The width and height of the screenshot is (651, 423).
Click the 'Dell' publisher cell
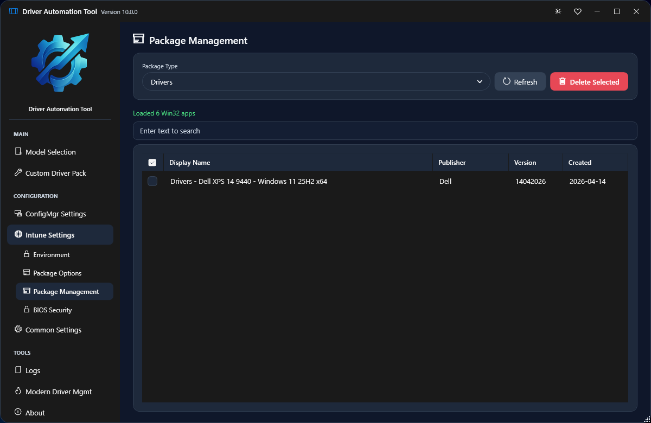pyautogui.click(x=446, y=181)
